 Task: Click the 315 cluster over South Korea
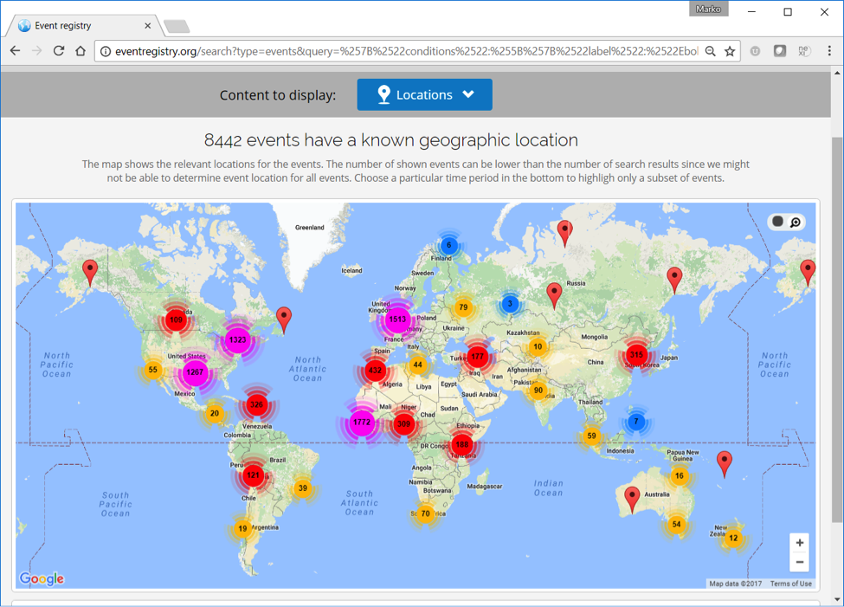point(636,354)
